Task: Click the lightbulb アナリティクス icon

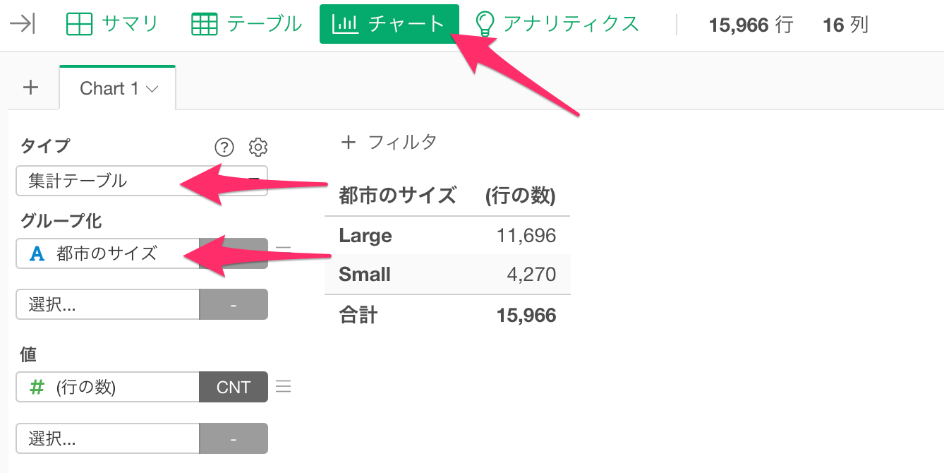Action: 484,24
